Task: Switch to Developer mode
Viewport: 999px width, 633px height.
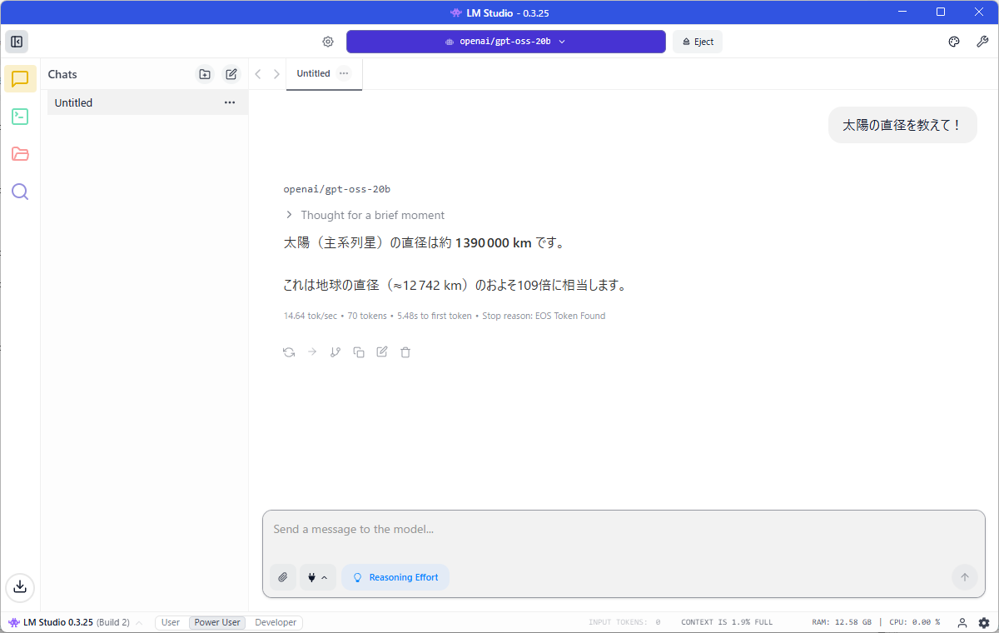Action: tap(276, 622)
